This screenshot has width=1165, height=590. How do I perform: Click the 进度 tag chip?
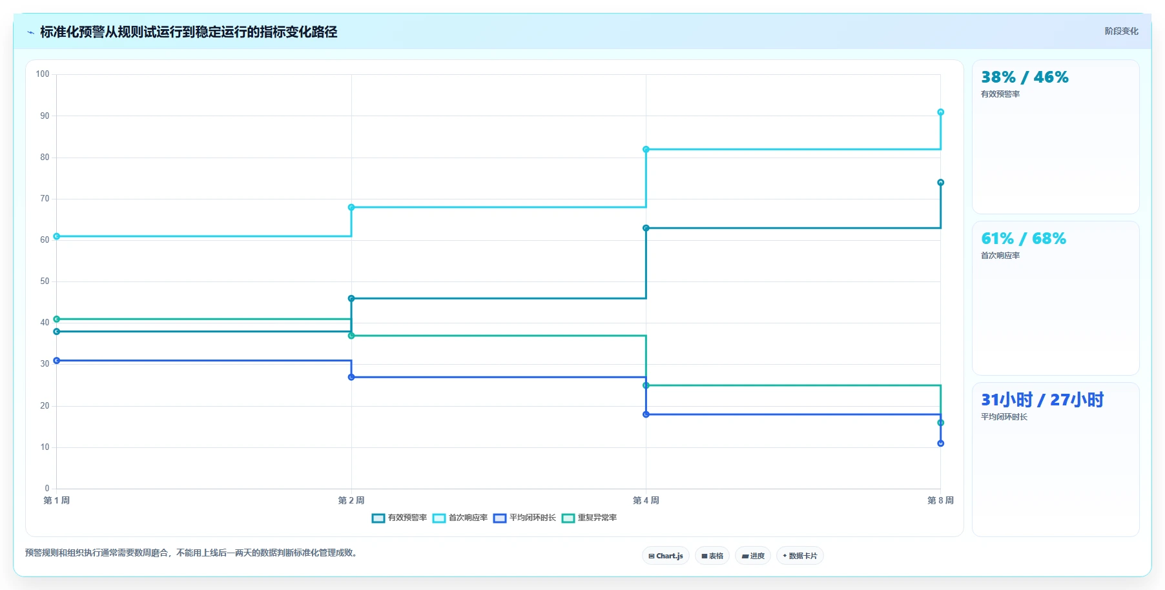coord(753,556)
